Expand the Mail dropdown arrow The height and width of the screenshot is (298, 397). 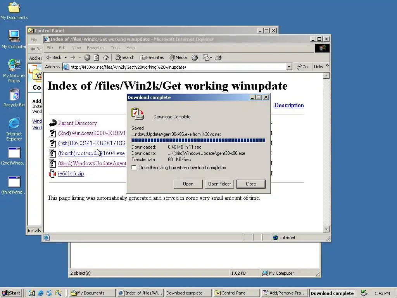(x=211, y=57)
